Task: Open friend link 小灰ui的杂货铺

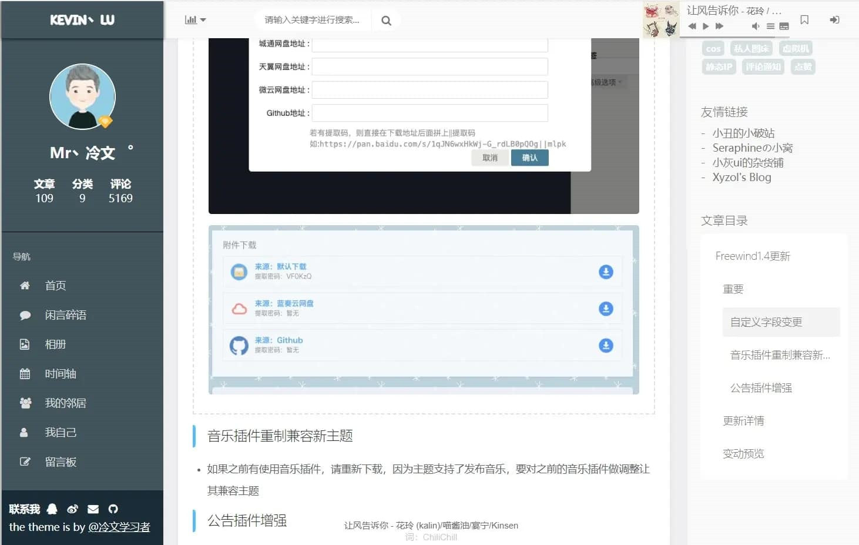Action: point(748,163)
